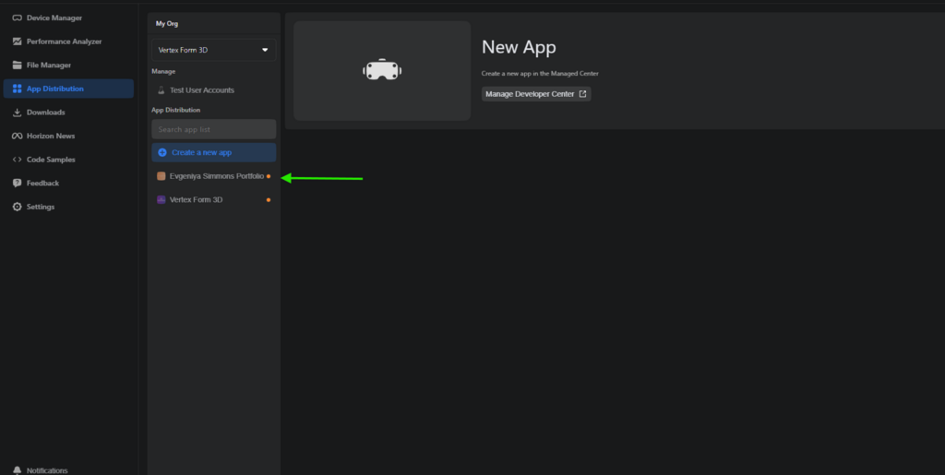Open Horizon News via Meta logo icon
Screen dimensions: 945x475
pyautogui.click(x=17, y=137)
